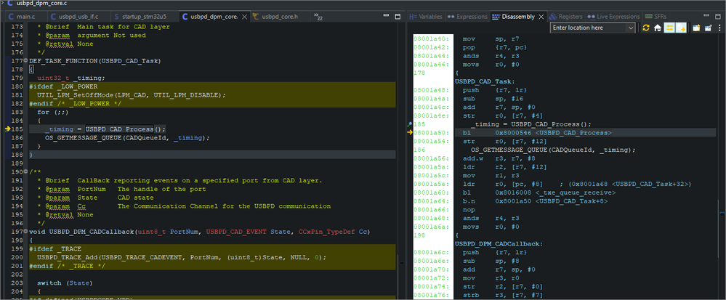Collapse the USBPD_CAD_Task function at line 177

point(27,61)
